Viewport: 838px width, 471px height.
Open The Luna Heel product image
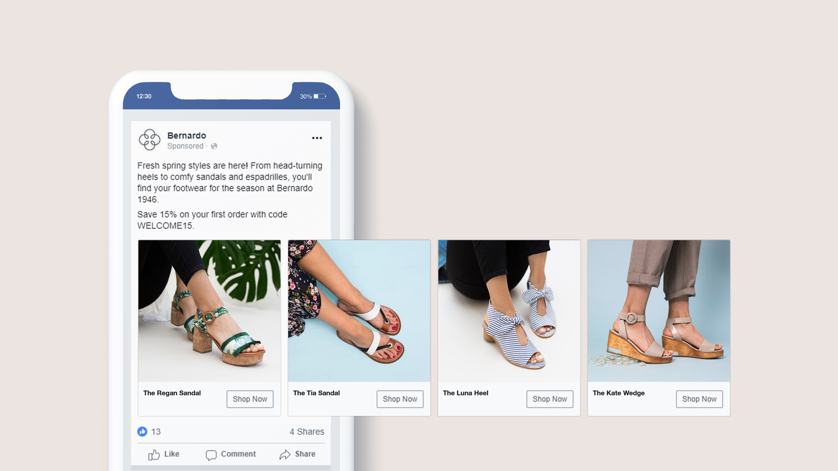[x=509, y=311]
